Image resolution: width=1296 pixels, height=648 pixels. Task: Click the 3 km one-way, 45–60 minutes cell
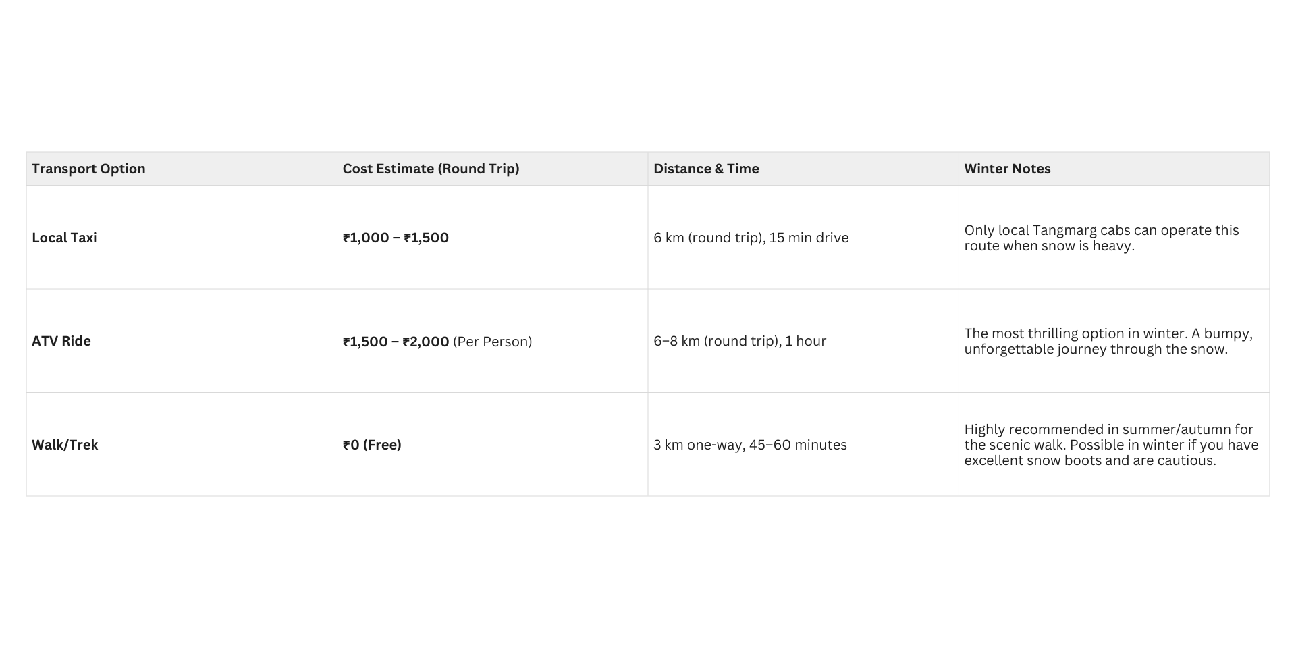(x=750, y=445)
